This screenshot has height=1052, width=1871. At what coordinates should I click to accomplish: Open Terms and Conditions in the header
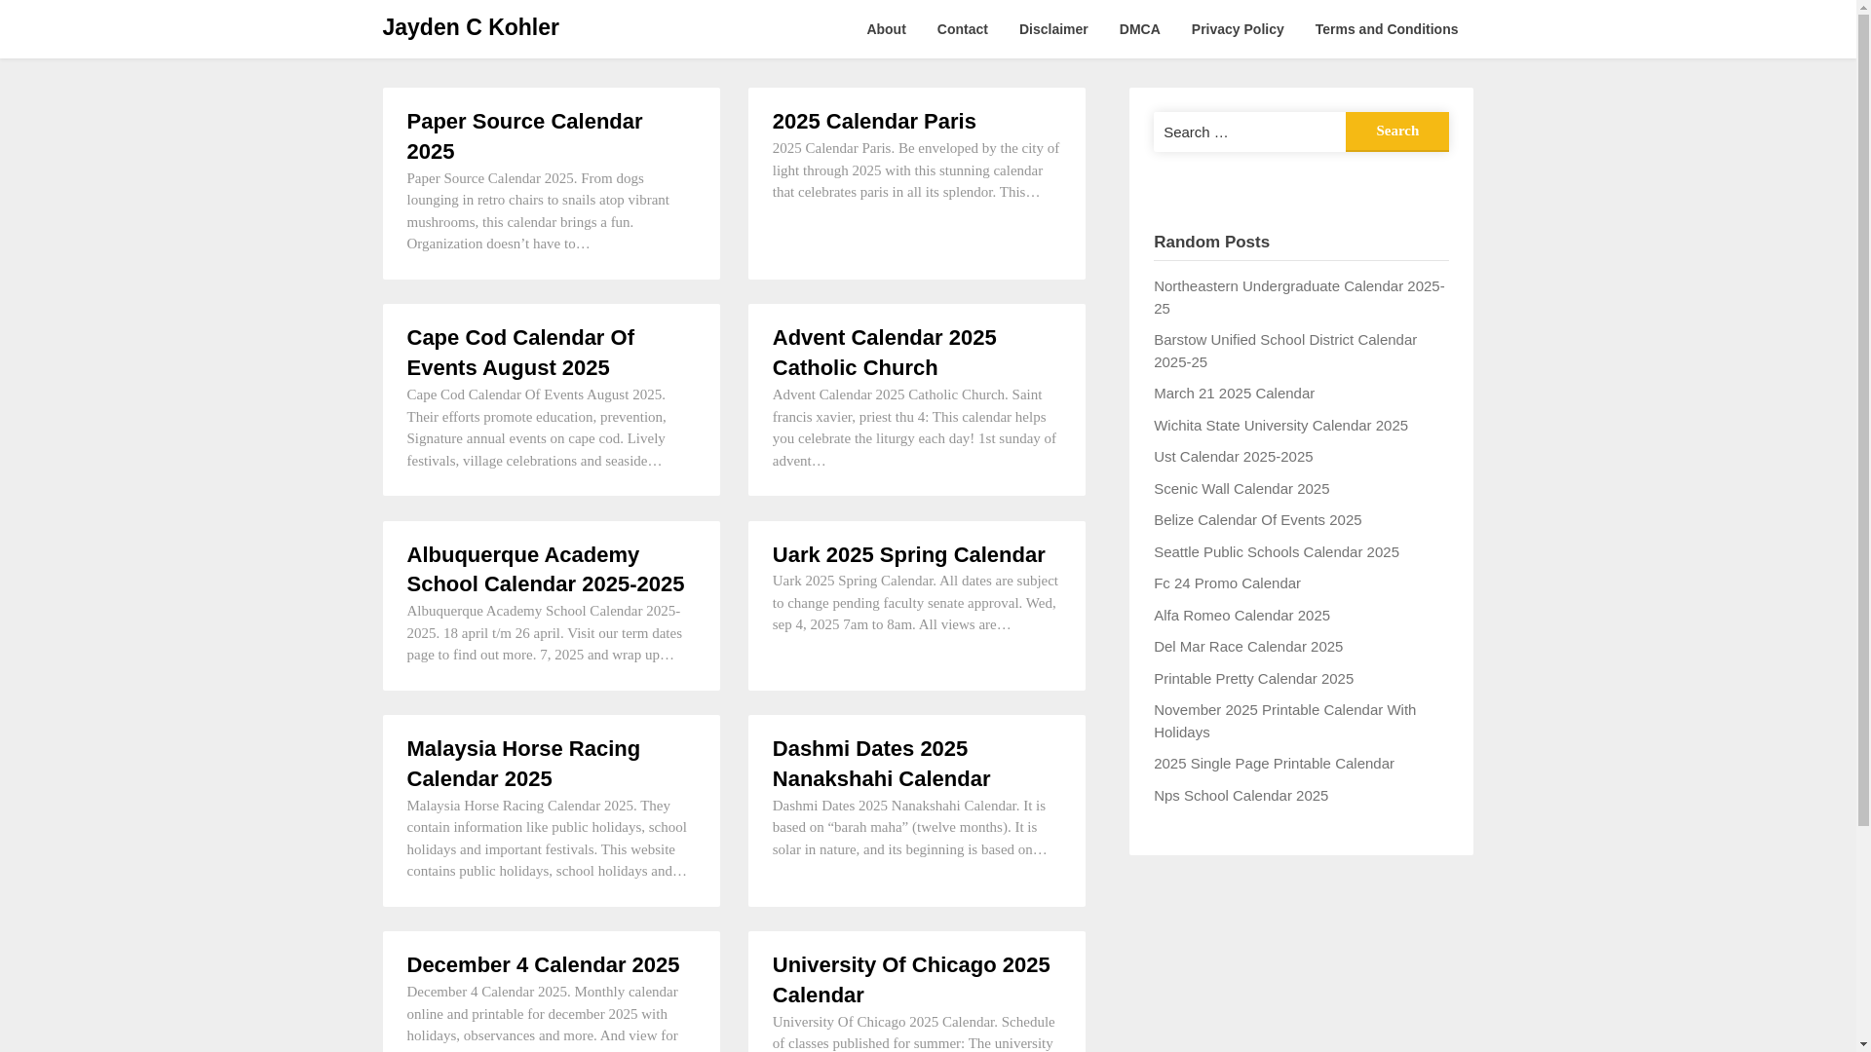pos(1386,29)
